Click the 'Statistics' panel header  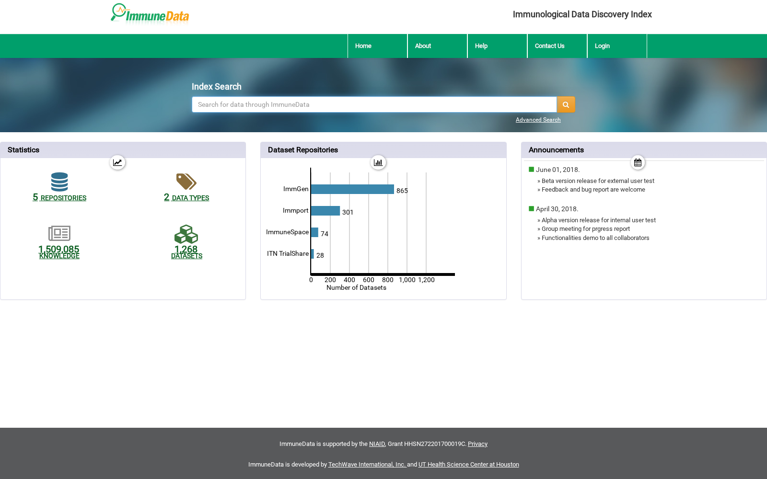tap(123, 150)
